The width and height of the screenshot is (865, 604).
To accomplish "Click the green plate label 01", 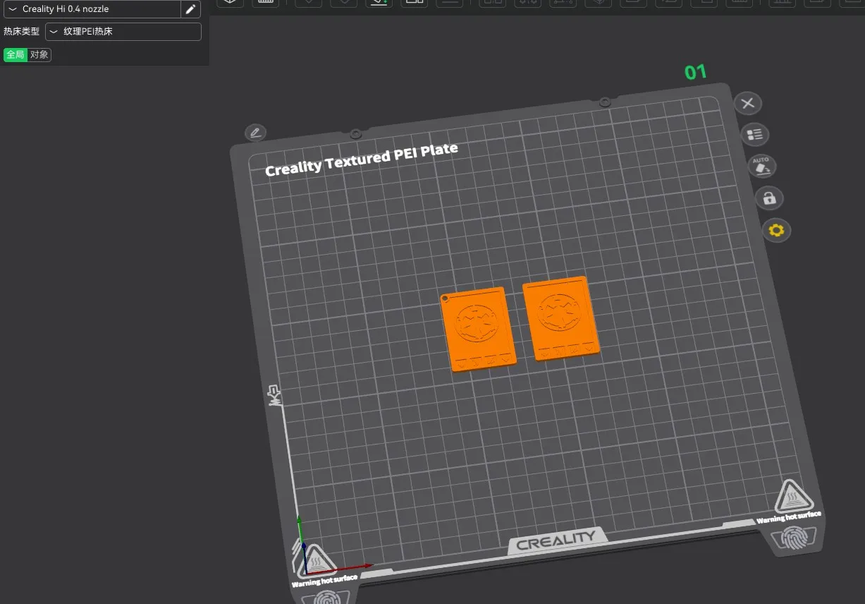I will (x=694, y=71).
